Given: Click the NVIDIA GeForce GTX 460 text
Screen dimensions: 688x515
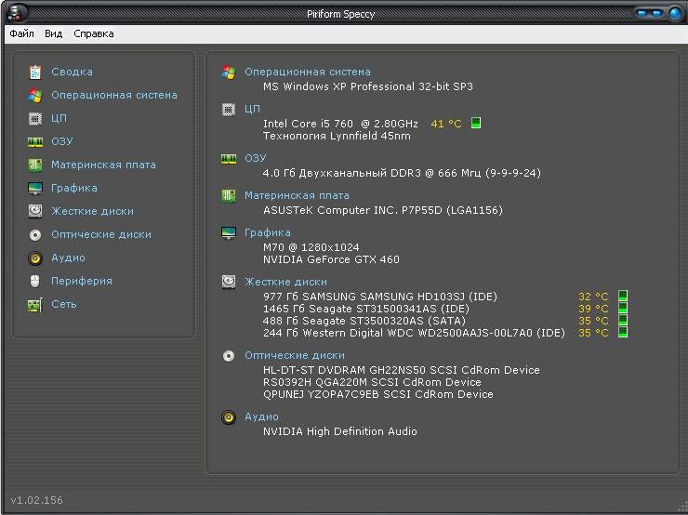Looking at the screenshot, I should pos(331,259).
